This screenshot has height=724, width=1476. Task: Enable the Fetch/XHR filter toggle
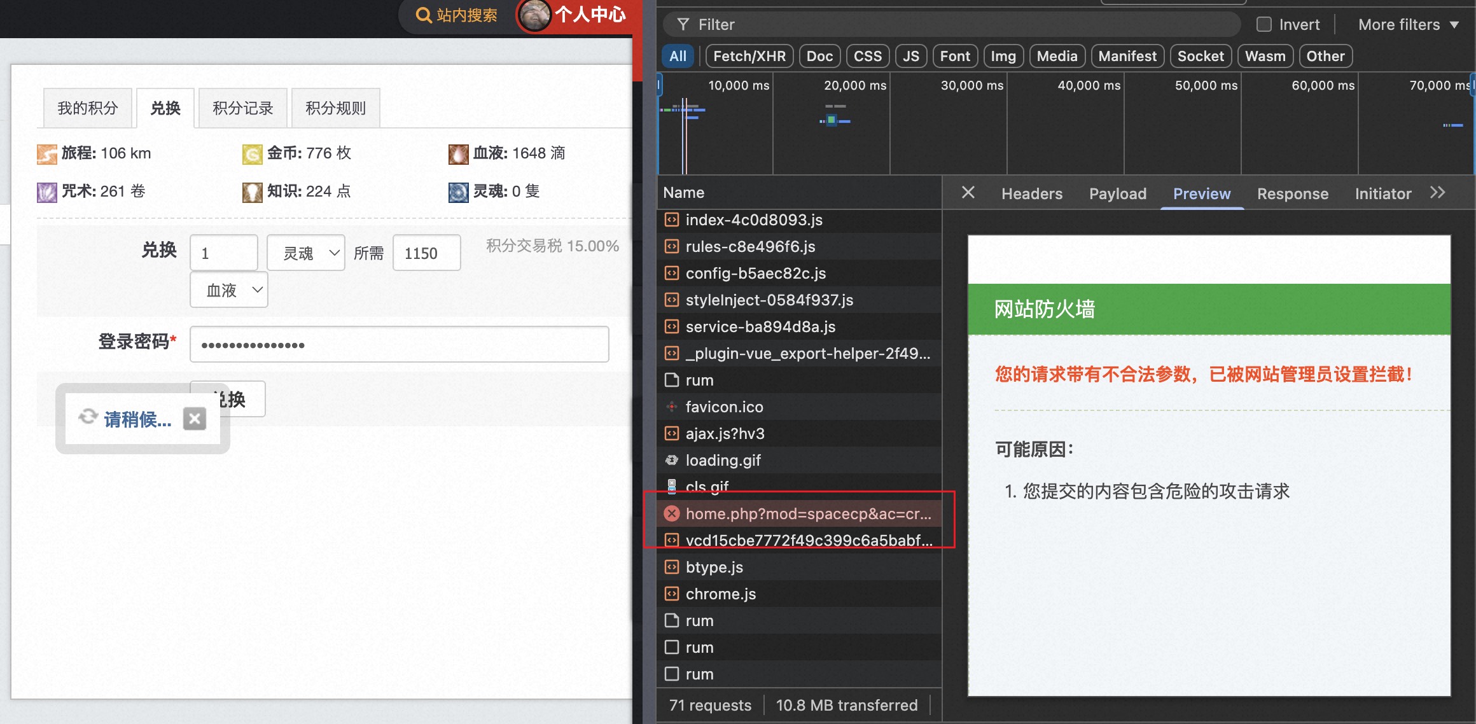click(749, 56)
